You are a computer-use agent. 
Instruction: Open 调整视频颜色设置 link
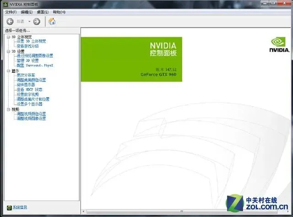[x=31, y=114]
